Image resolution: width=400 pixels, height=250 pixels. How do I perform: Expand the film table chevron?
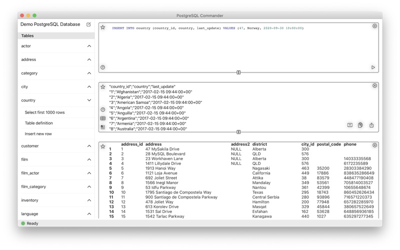89,159
